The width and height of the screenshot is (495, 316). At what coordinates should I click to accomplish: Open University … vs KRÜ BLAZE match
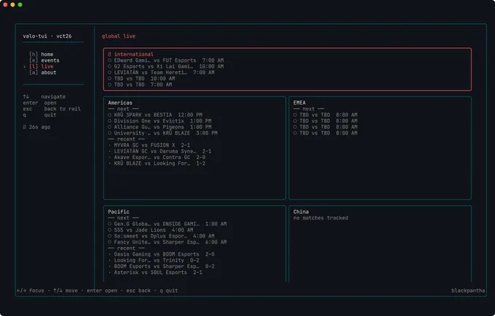(162, 133)
